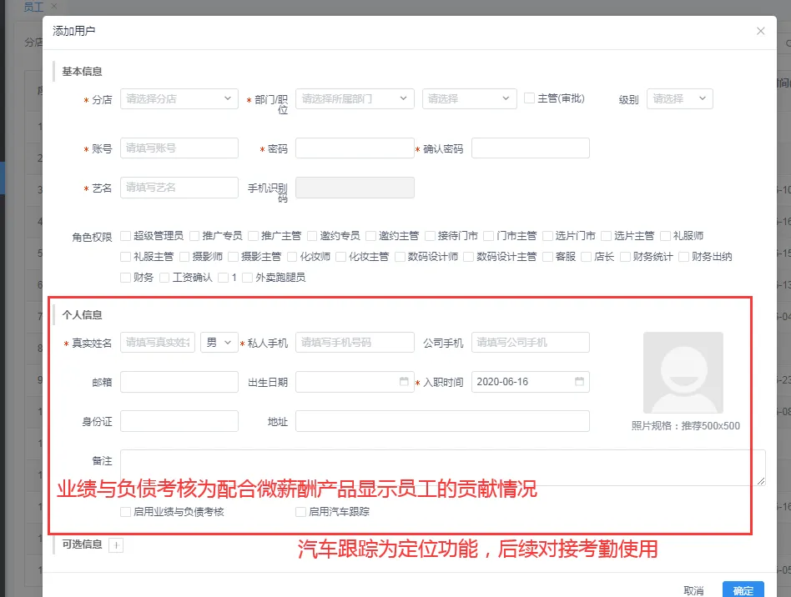This screenshot has height=597, width=791.
Task: Click the 备注 text area
Action: [x=442, y=468]
